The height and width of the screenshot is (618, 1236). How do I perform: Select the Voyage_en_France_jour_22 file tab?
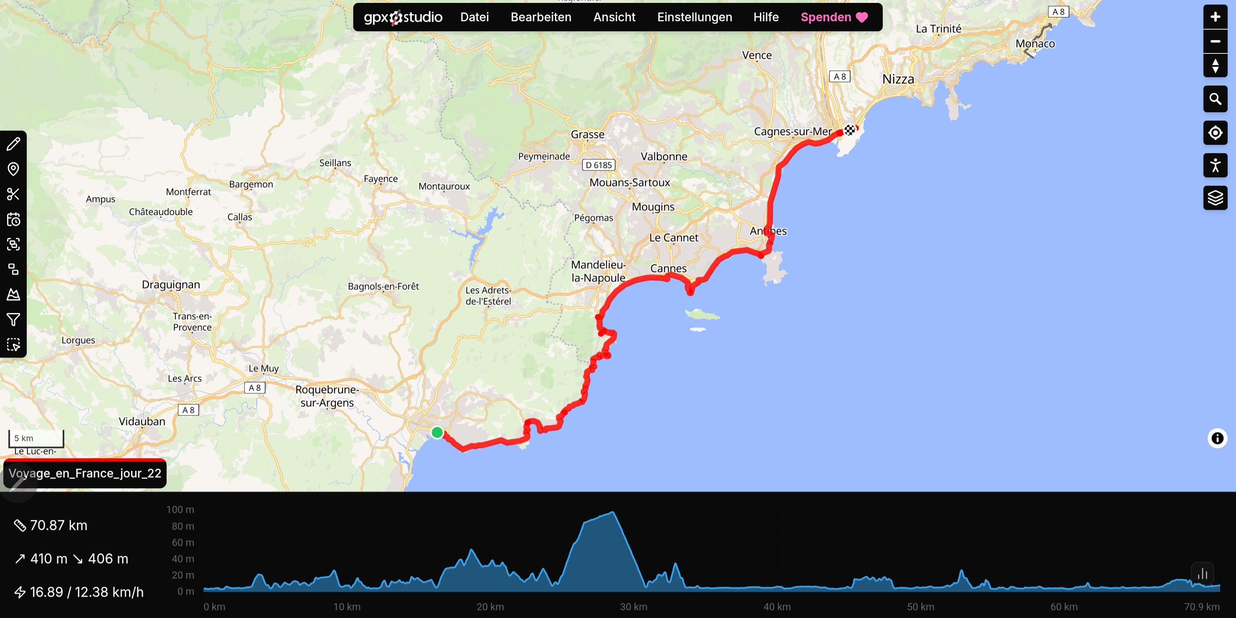[85, 474]
